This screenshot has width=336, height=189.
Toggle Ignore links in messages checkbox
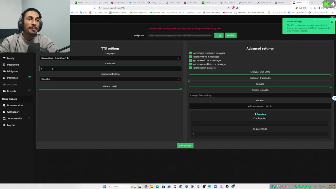(x=191, y=68)
